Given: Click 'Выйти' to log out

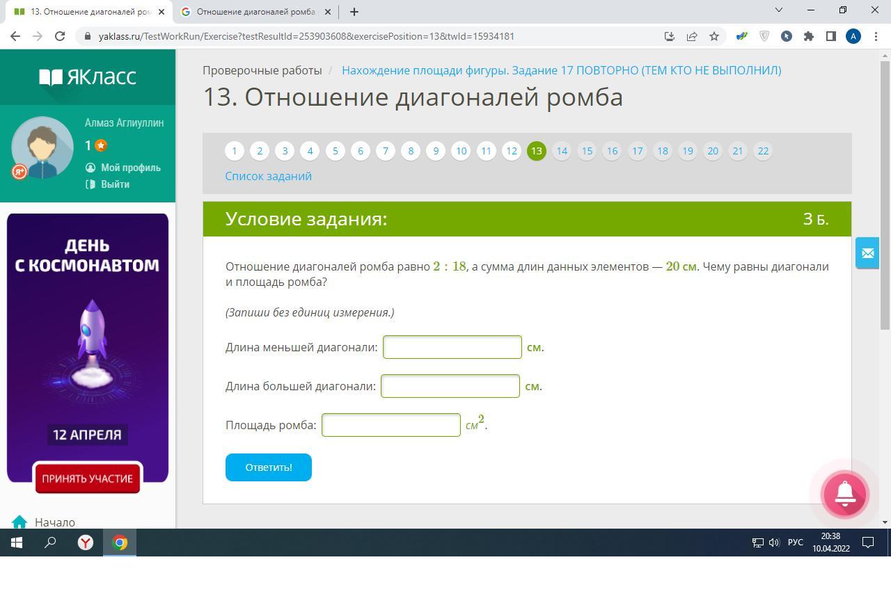Looking at the screenshot, I should pos(115,184).
